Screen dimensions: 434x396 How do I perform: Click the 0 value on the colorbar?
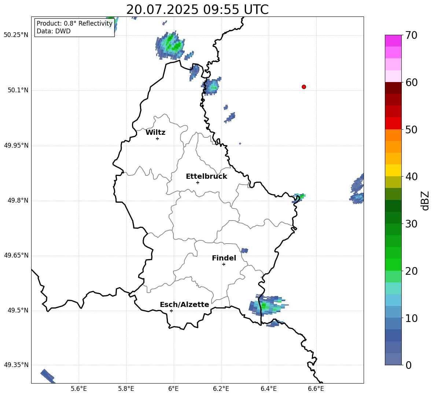coord(408,365)
